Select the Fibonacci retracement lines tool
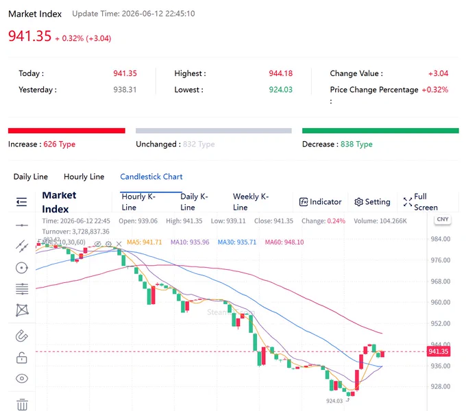This screenshot has height=411, width=466. (x=22, y=289)
